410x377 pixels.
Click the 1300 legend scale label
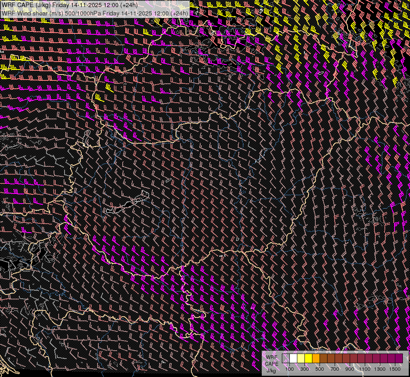[380, 369]
